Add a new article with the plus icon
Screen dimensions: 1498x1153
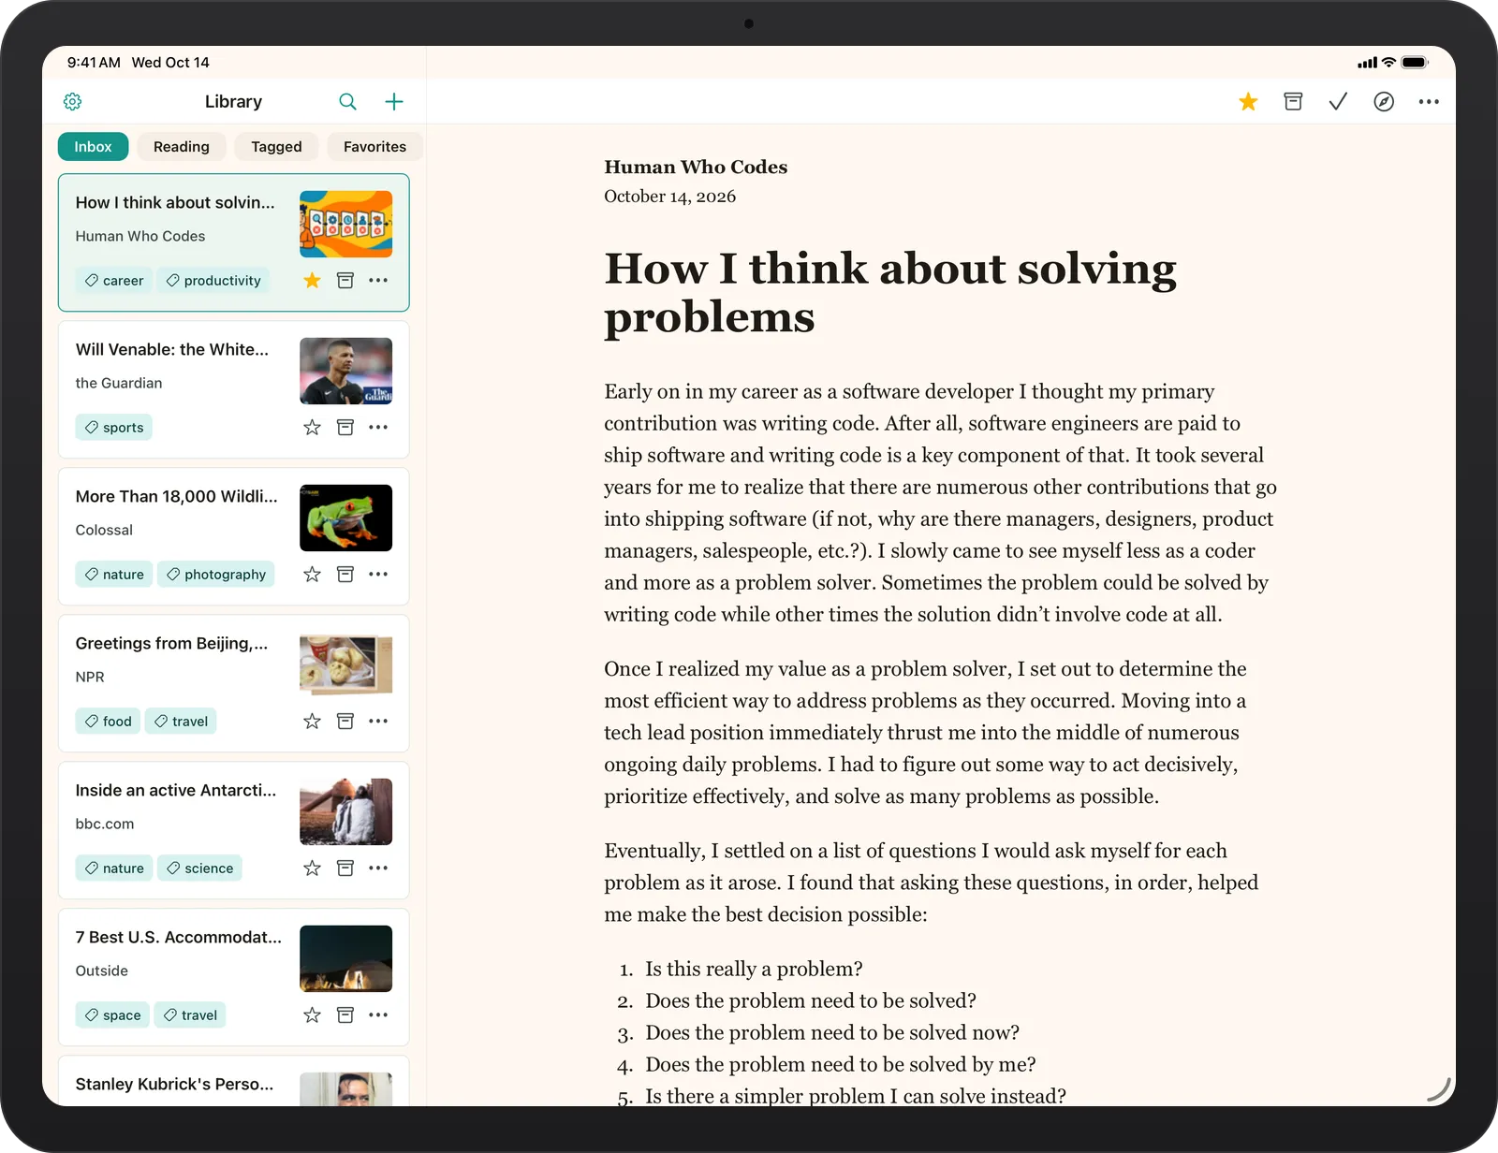pyautogui.click(x=394, y=101)
